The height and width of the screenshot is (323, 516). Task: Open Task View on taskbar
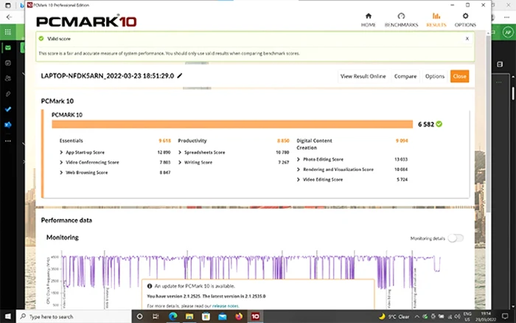(x=156, y=316)
